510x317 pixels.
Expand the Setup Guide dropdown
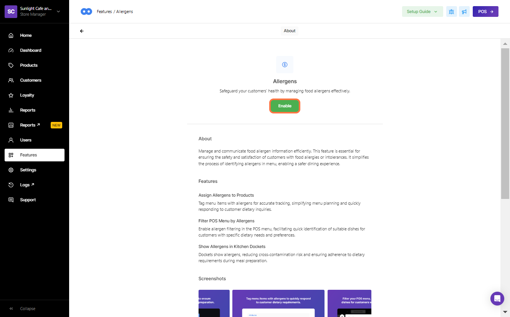coord(422,11)
